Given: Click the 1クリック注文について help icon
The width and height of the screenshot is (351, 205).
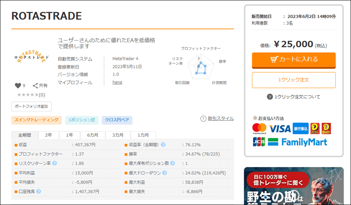Looking at the screenshot, I should (x=269, y=97).
